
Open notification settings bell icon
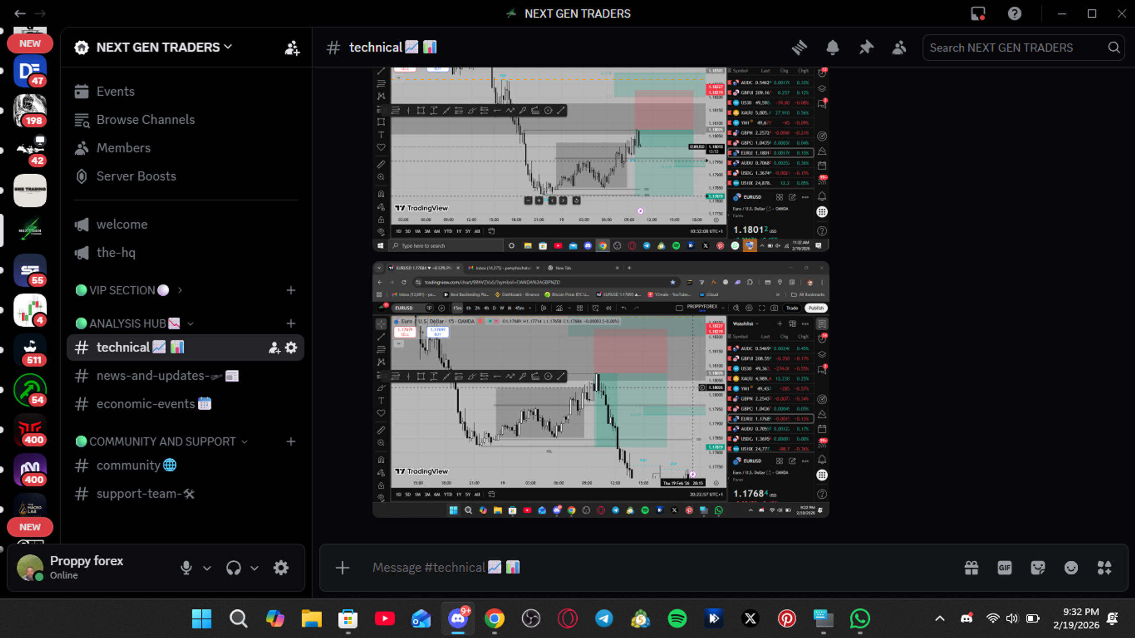tap(832, 47)
